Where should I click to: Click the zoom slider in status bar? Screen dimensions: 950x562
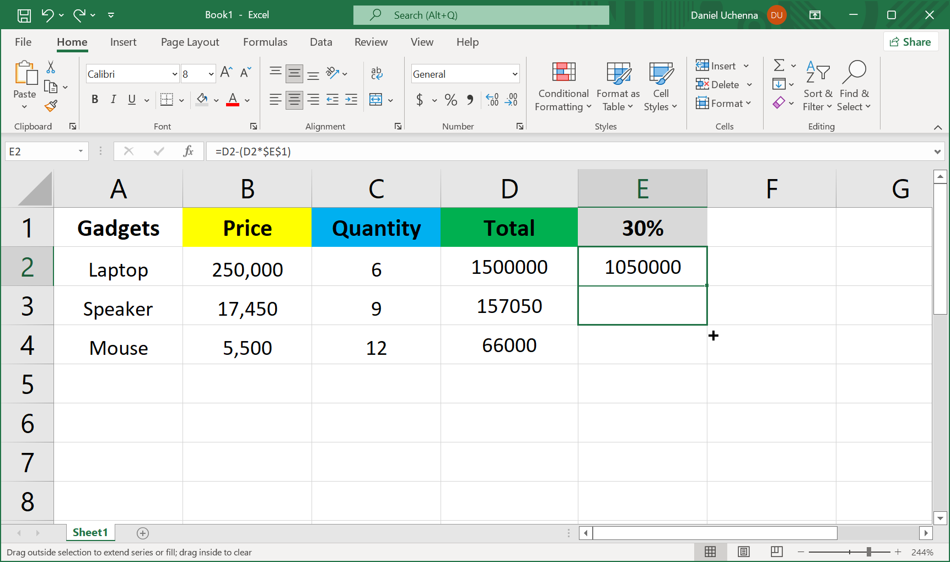(868, 552)
